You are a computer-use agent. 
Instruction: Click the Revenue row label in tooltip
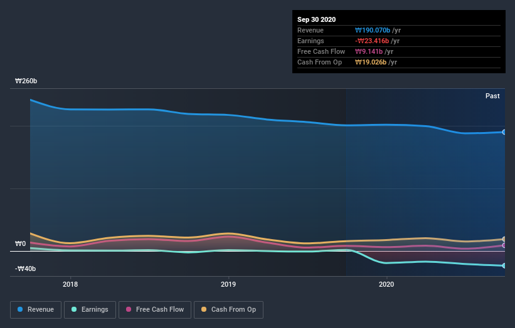(311, 30)
